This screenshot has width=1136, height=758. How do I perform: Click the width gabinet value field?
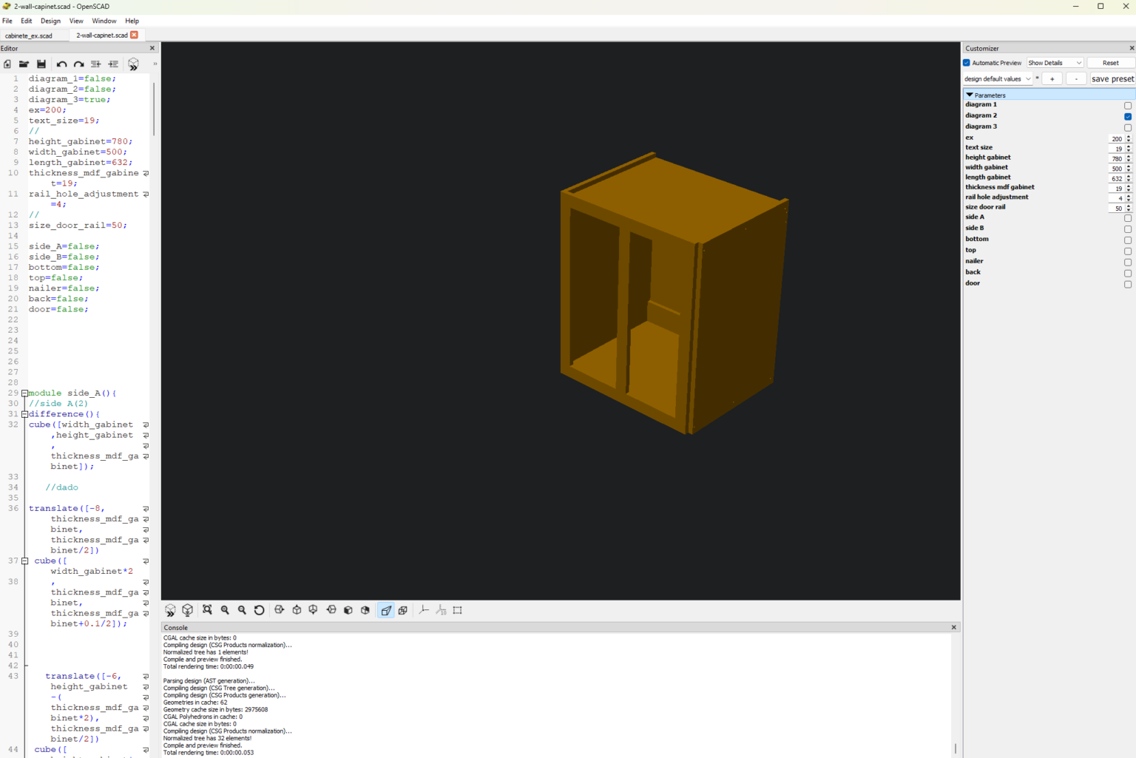(1116, 169)
